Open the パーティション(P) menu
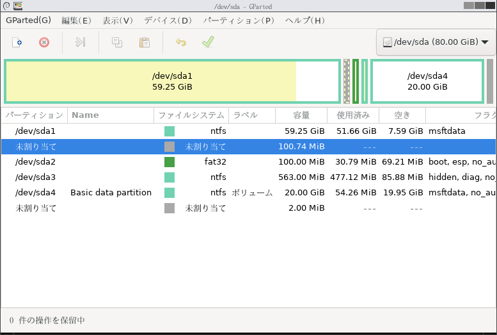This screenshot has height=335, width=497. click(x=239, y=20)
